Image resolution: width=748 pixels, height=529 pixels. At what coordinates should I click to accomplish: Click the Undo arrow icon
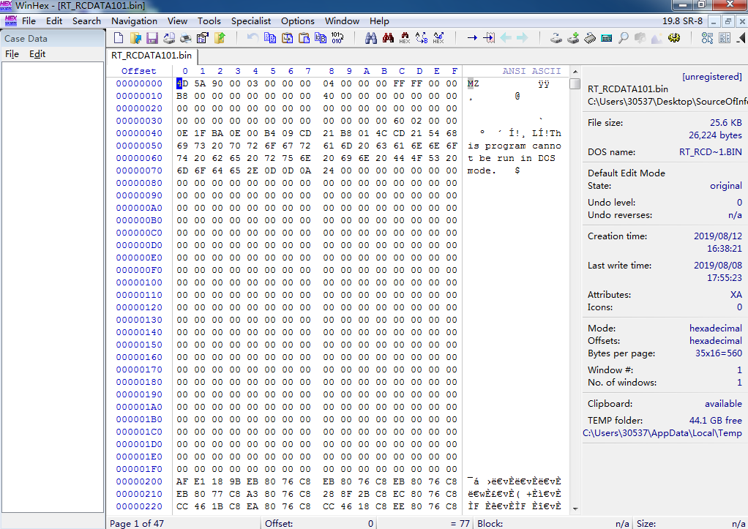coord(253,38)
